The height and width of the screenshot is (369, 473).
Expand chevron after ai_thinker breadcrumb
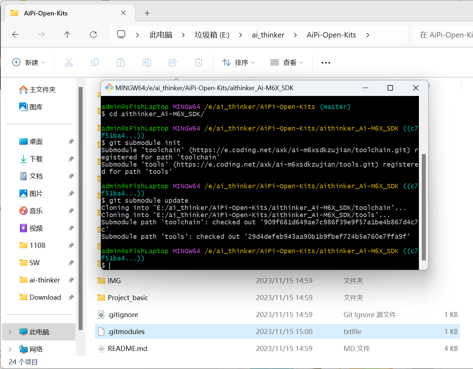pyautogui.click(x=295, y=35)
